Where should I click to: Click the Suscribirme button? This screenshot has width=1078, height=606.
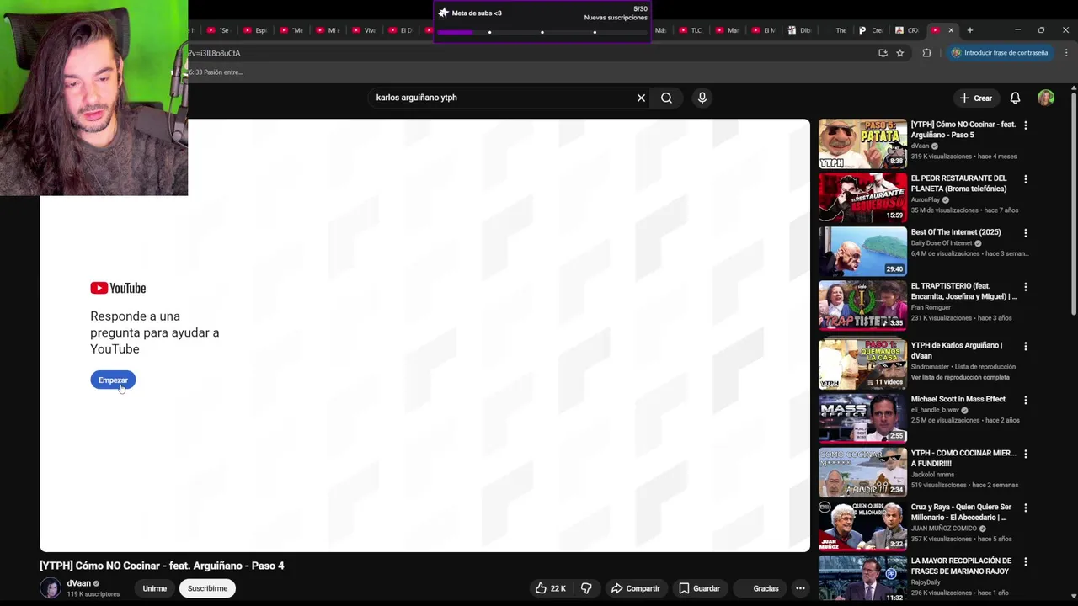(207, 588)
